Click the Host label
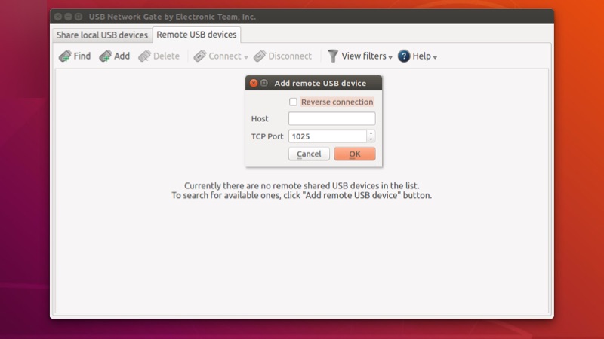 click(x=260, y=119)
